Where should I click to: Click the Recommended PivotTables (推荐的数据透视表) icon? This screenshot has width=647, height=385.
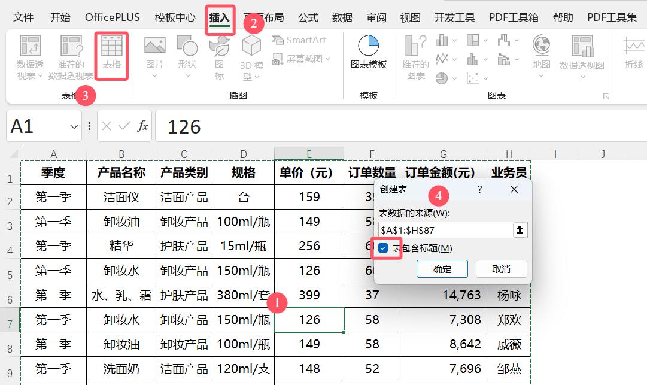[72, 46]
